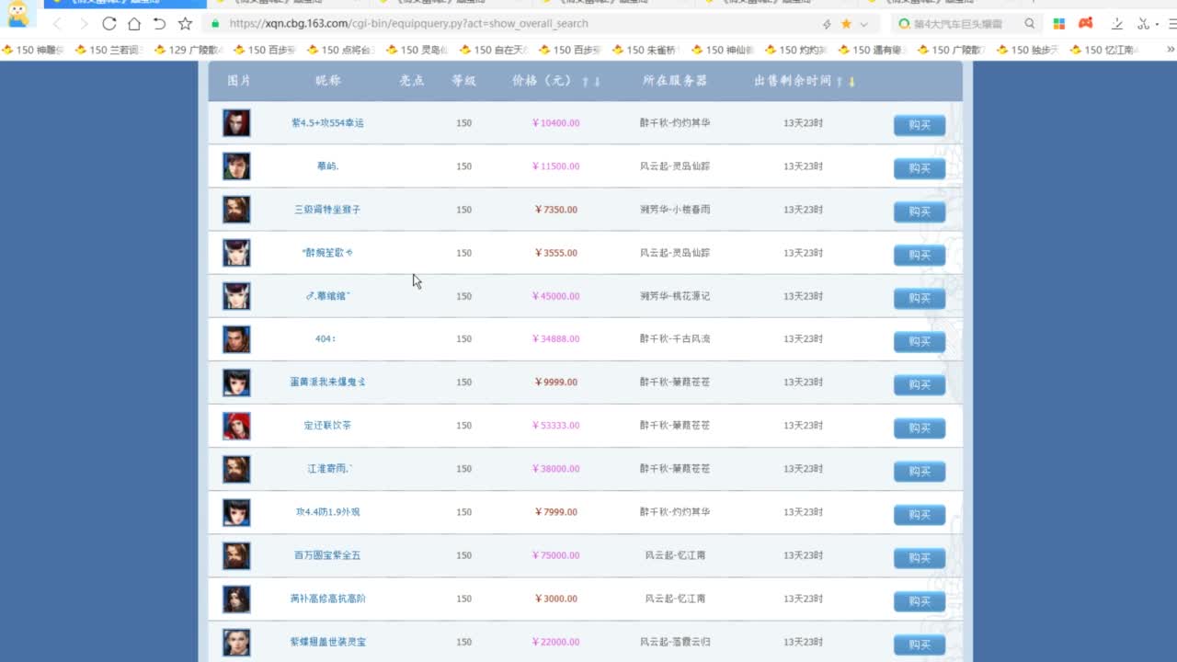Open the 紫蝶翅盖世装灵宝 nickname link
Screen dimensions: 1177x662
pyautogui.click(x=327, y=642)
